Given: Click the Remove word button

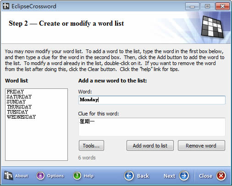Looking at the screenshot, I should tap(201, 146).
